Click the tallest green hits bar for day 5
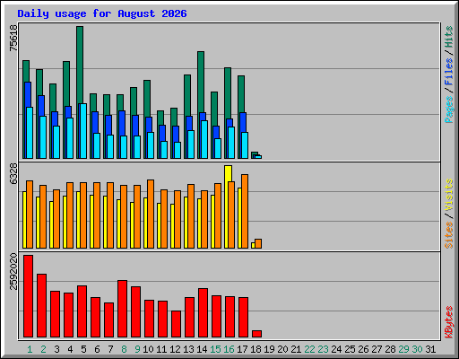This screenshot has height=359, width=459. (80, 65)
